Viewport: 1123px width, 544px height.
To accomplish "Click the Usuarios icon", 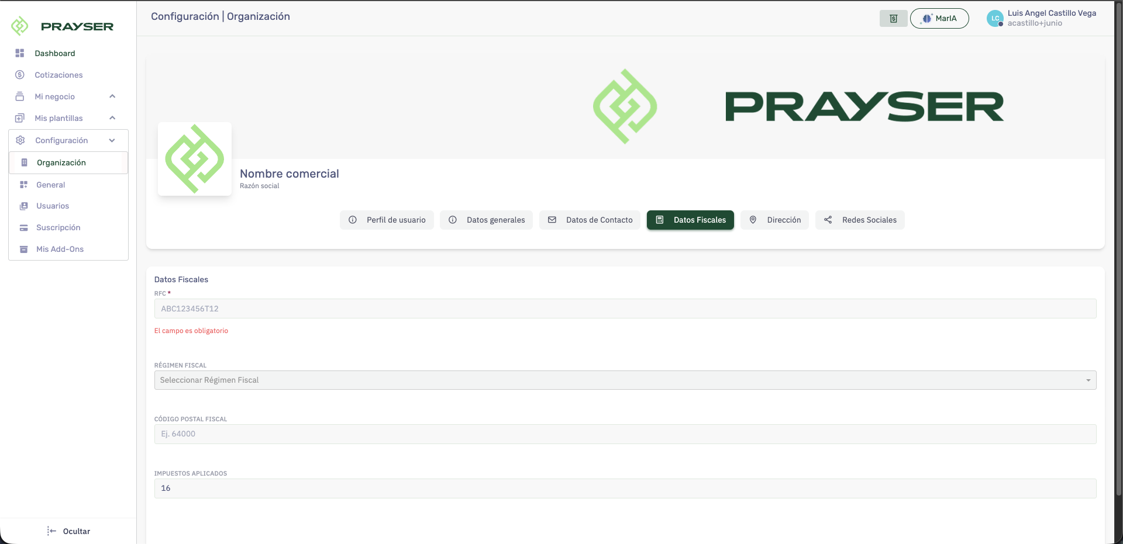I will (x=24, y=206).
